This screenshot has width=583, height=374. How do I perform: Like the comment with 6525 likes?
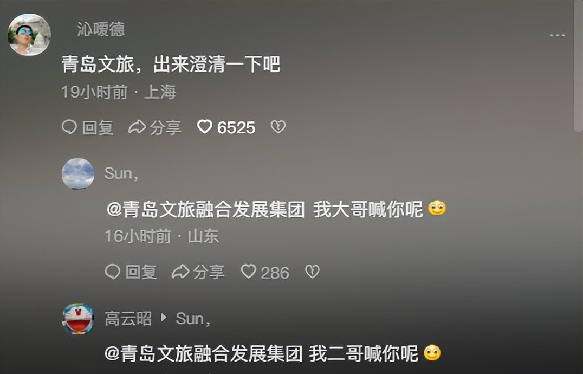[204, 127]
